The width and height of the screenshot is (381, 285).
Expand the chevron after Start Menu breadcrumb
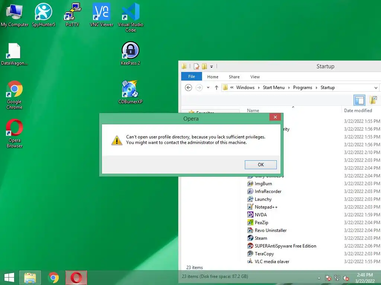[289, 88]
